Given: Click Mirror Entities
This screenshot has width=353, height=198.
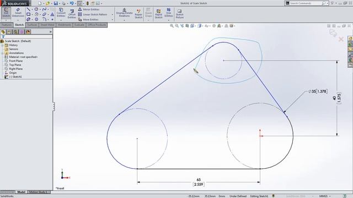Looking at the screenshot, I should click(89, 9).
